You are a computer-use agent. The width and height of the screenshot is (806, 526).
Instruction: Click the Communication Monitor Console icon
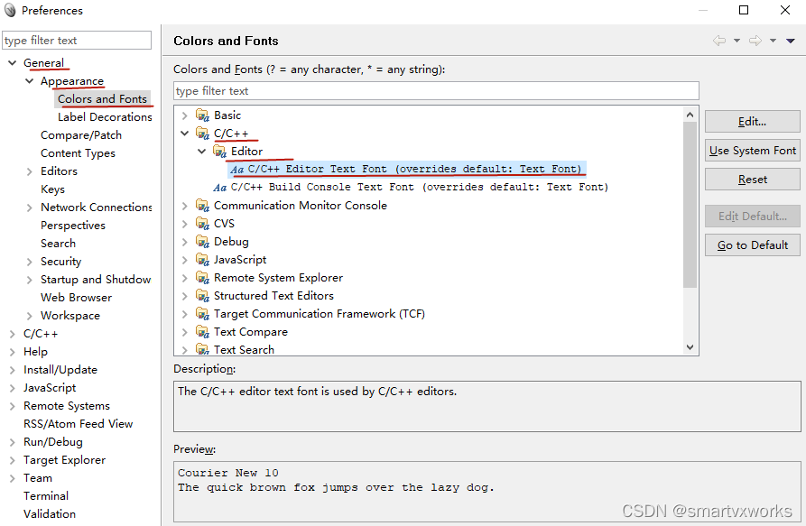coord(201,205)
